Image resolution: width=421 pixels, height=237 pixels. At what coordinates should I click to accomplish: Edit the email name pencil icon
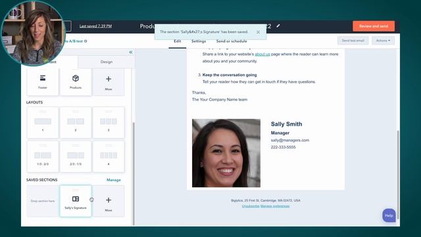pos(278,26)
